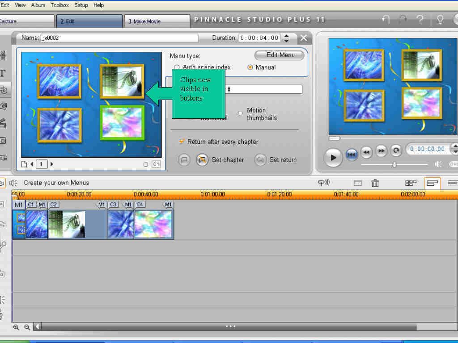Switch to Text list view icon

pyautogui.click(x=453, y=183)
